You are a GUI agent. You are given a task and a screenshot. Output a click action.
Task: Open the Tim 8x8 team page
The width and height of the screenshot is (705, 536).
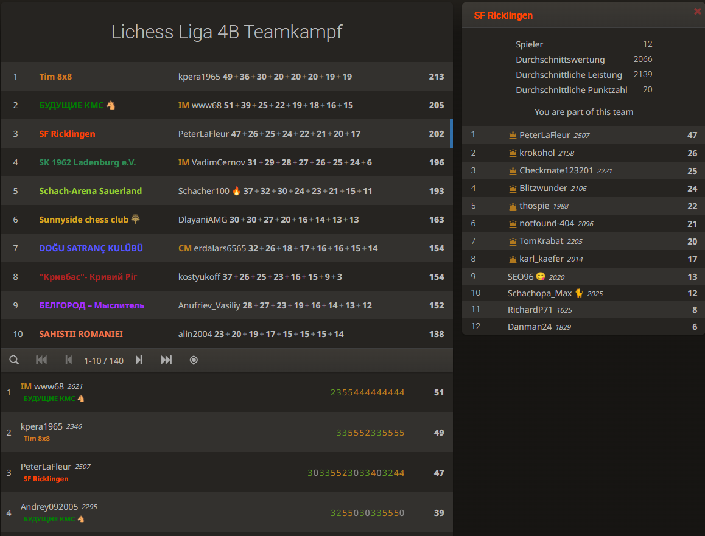pos(55,76)
